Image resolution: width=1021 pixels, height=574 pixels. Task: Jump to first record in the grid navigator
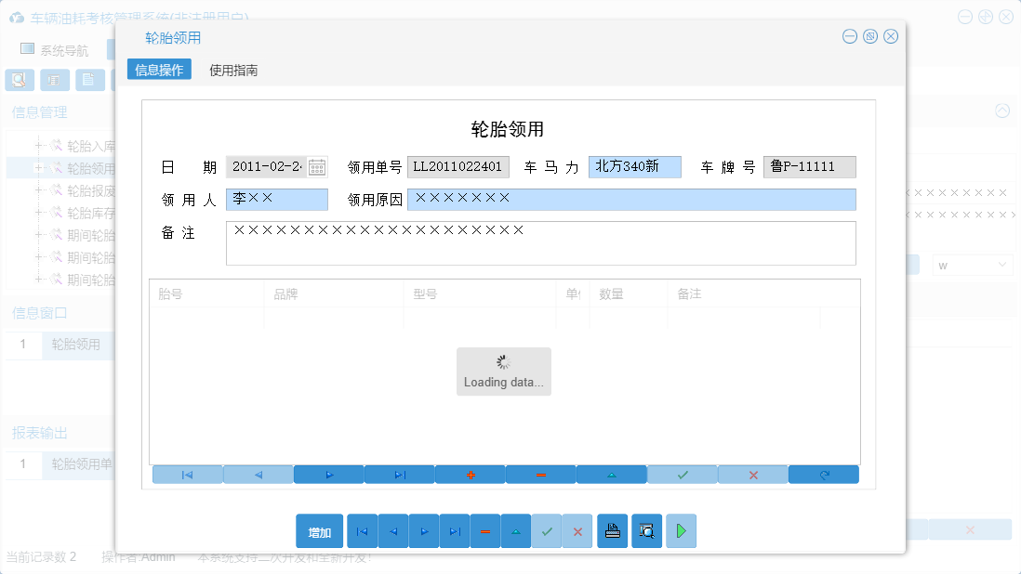pos(187,474)
